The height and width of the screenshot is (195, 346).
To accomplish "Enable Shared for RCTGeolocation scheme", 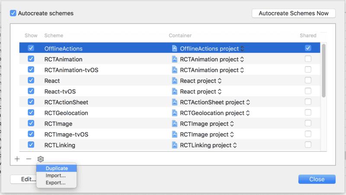I will [x=308, y=112].
